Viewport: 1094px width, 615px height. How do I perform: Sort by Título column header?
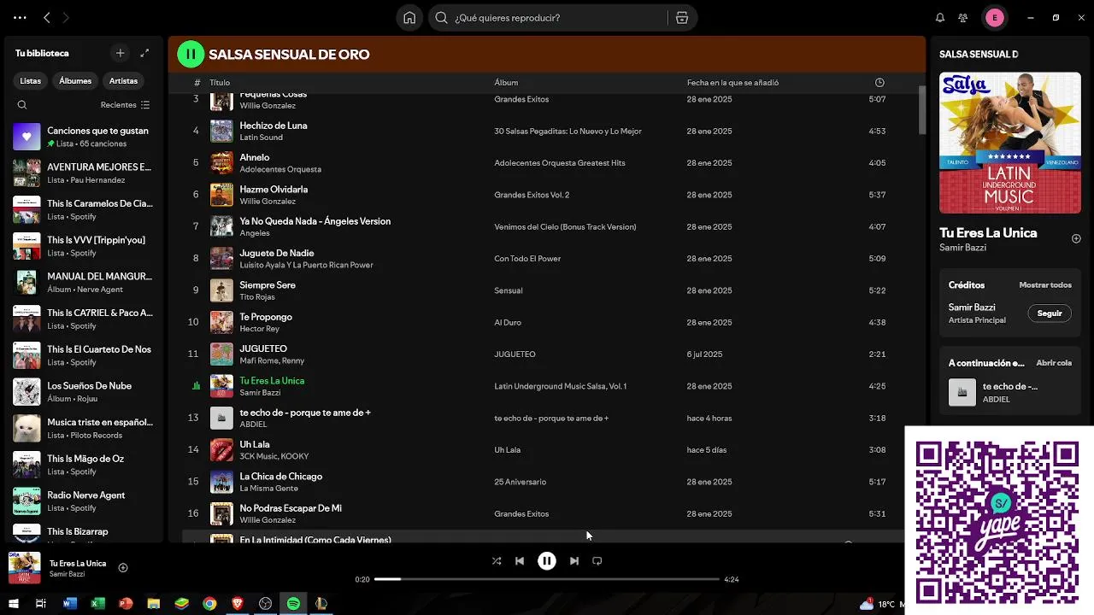tap(220, 83)
